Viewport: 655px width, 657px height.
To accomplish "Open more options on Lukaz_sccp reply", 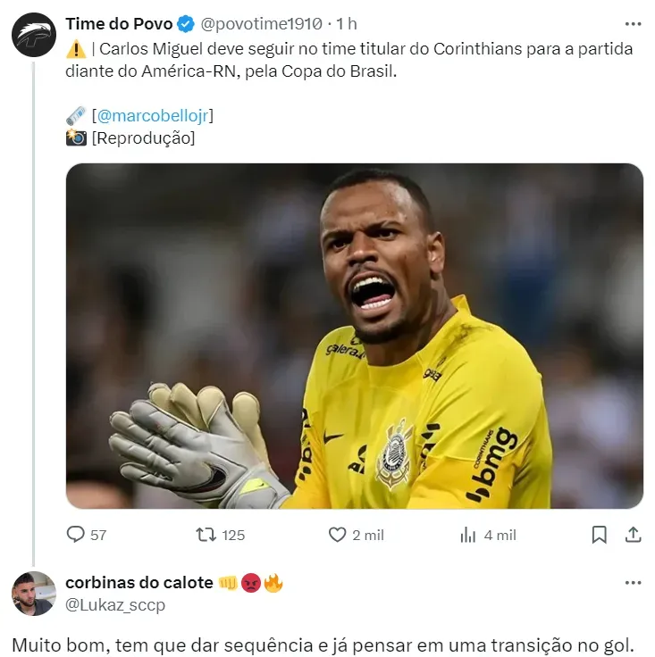I will 633,583.
